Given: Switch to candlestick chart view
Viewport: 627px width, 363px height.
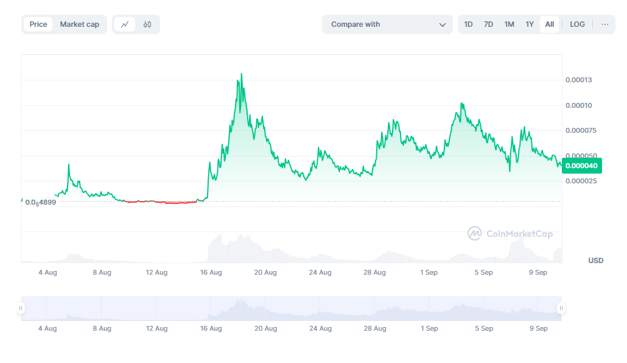Looking at the screenshot, I should 146,24.
